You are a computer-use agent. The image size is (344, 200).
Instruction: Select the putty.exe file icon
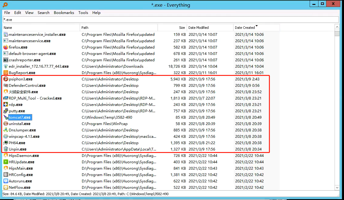click(5, 111)
